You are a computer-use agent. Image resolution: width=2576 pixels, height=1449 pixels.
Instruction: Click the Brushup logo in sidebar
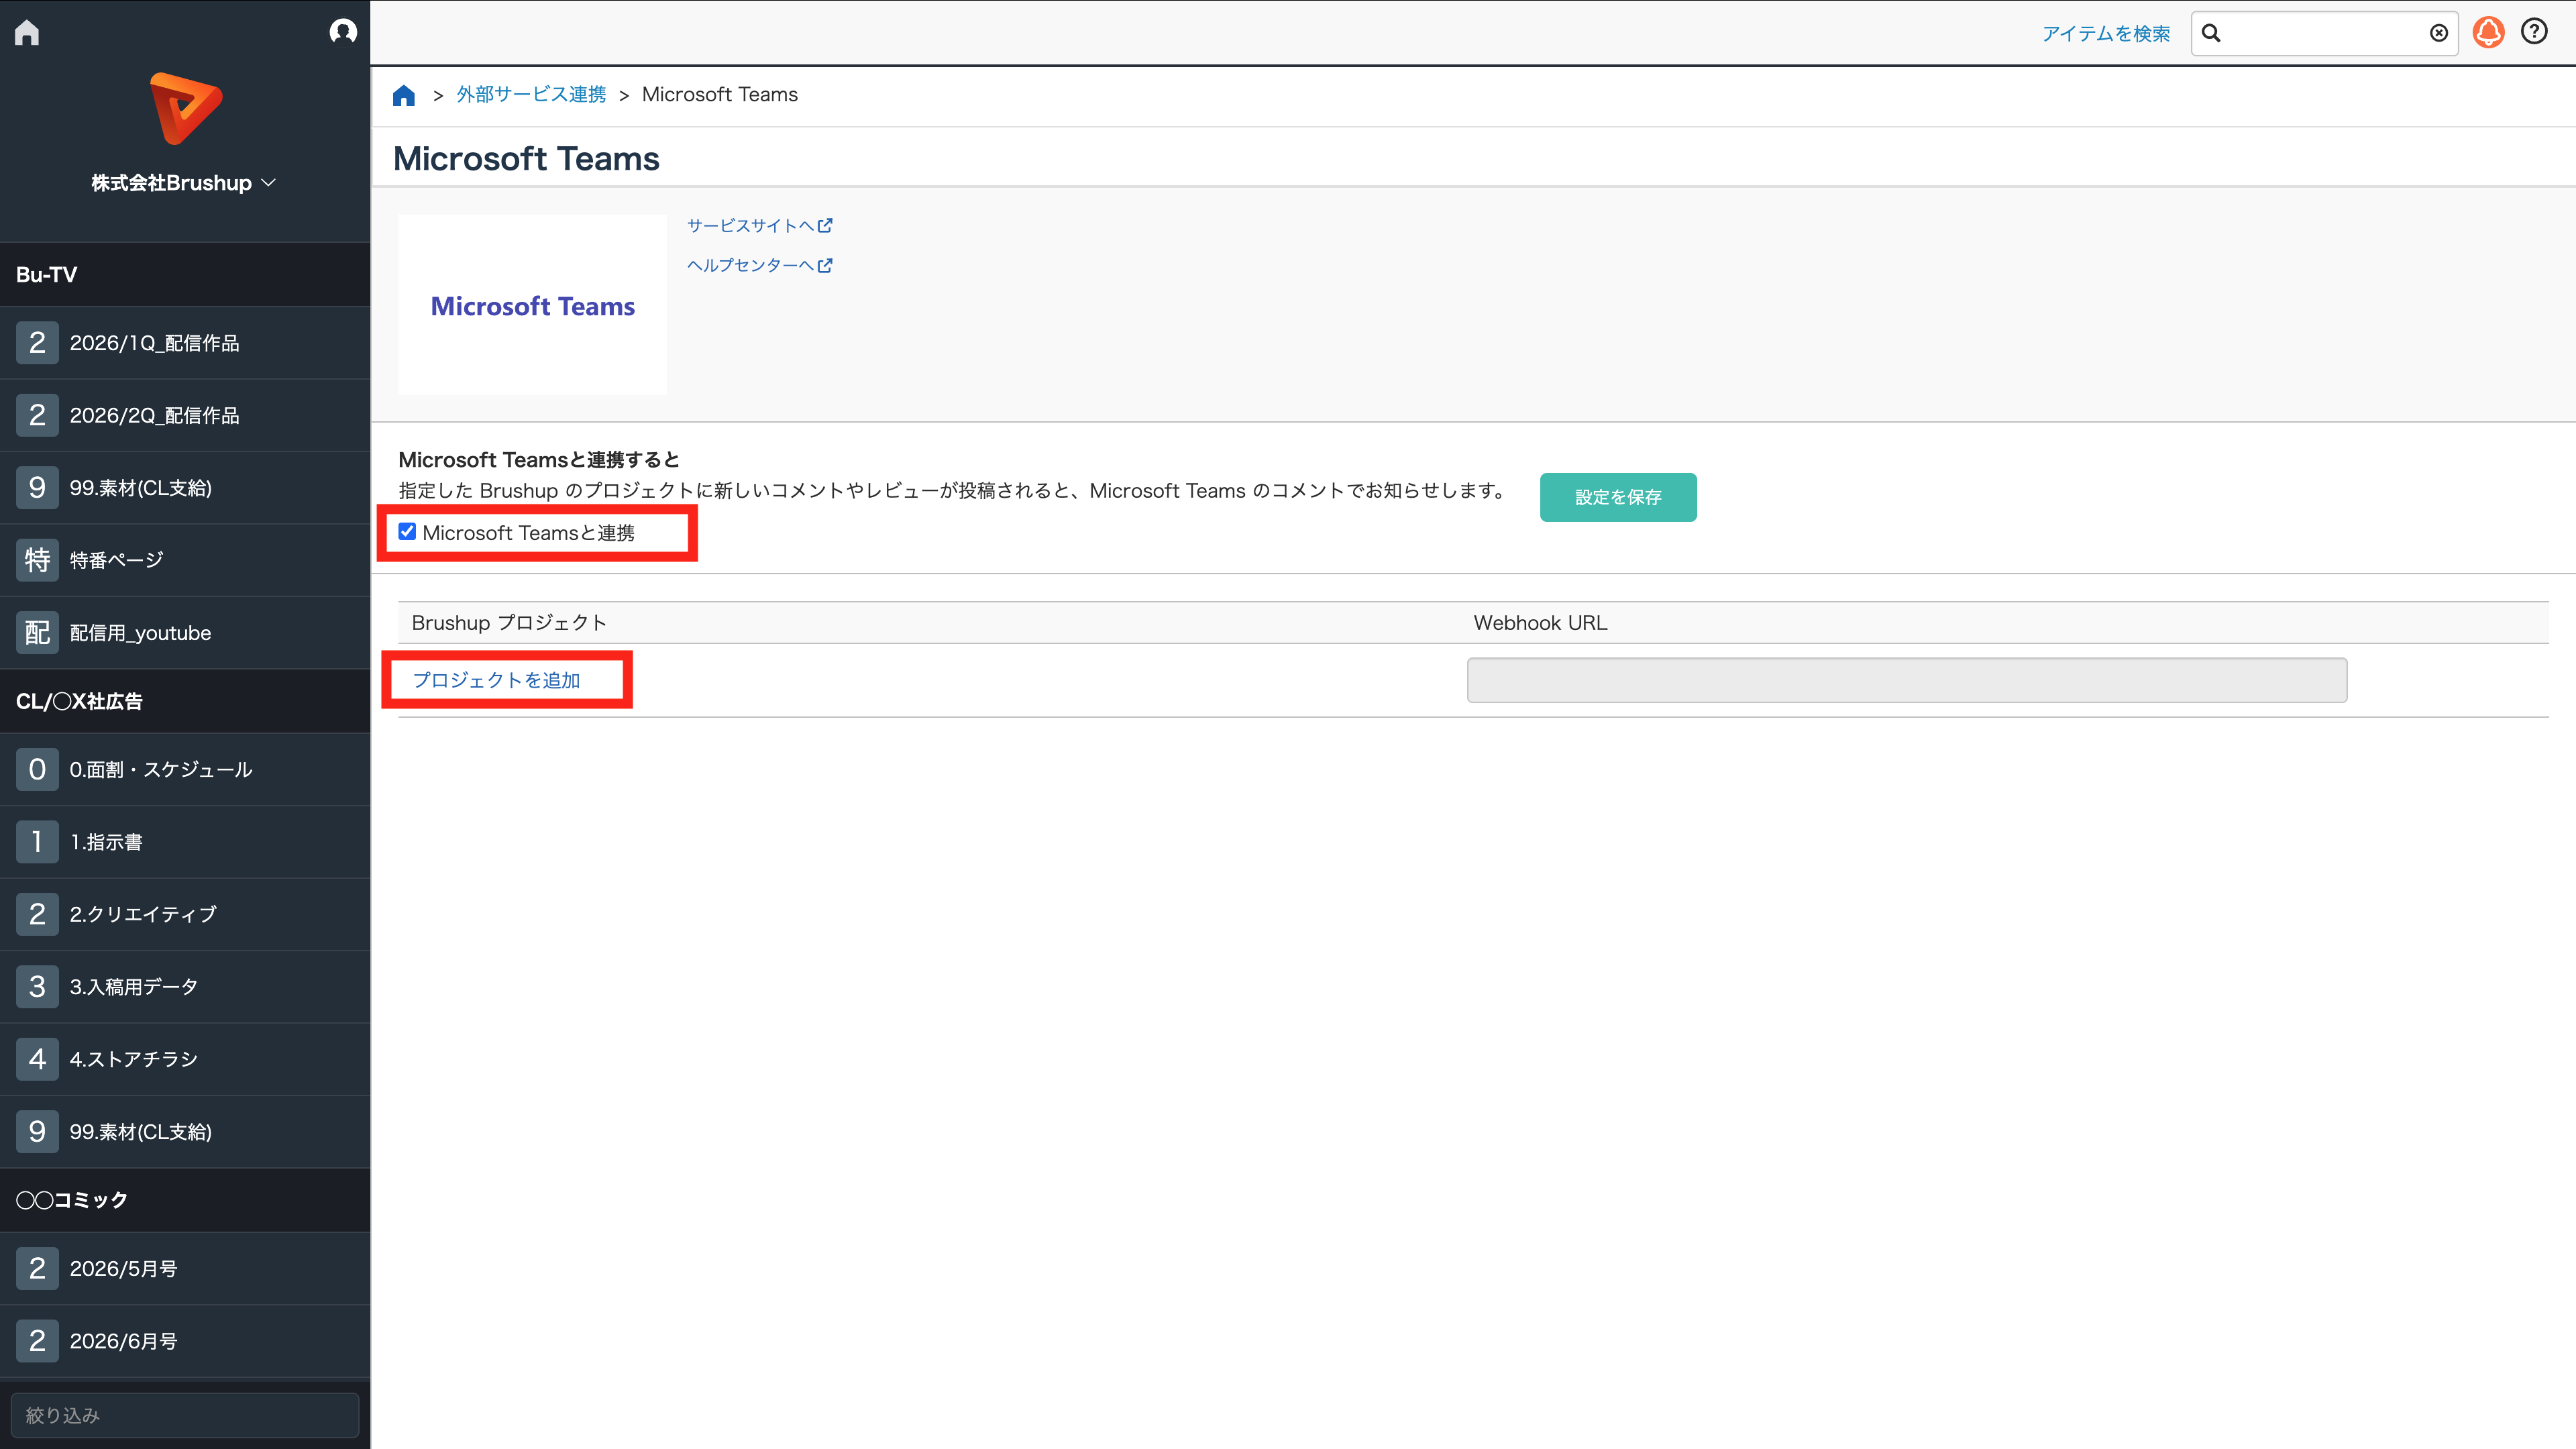tap(185, 109)
